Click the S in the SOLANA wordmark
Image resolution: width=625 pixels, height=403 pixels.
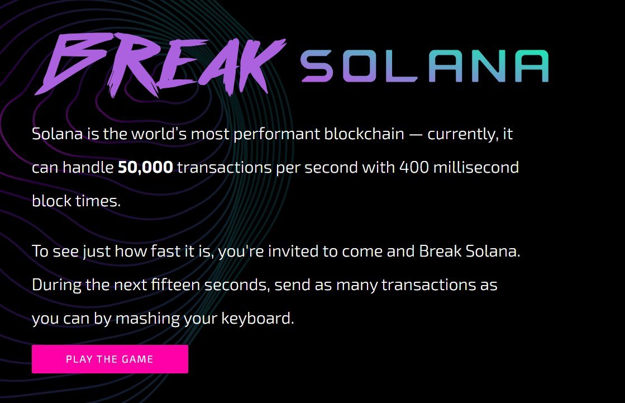tap(317, 67)
